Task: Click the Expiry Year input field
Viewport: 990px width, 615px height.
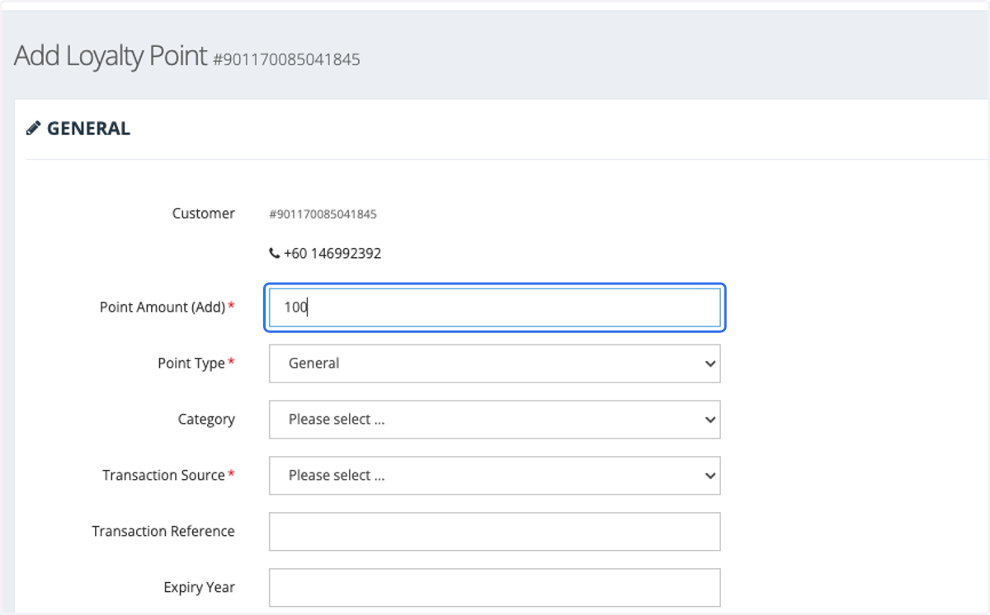Action: tap(495, 588)
